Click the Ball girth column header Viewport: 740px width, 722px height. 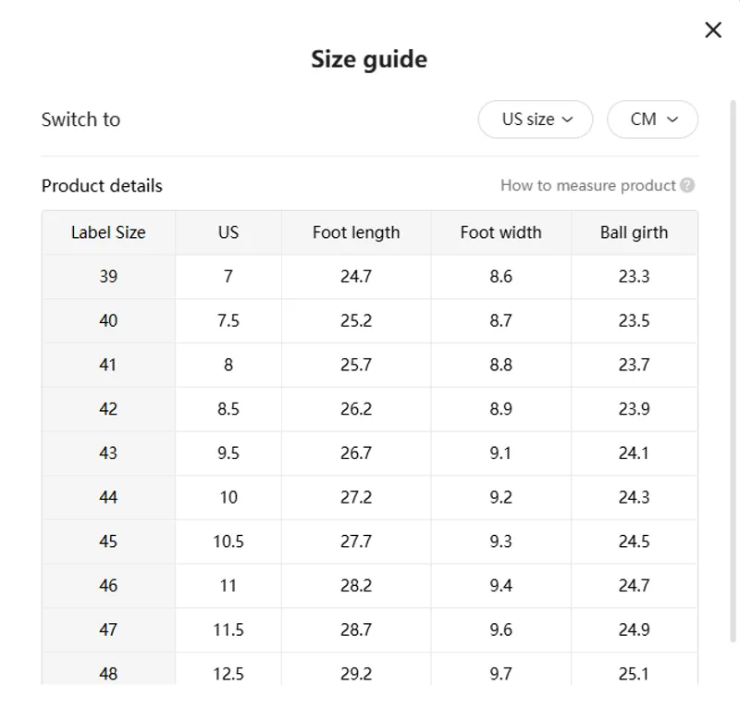coord(635,232)
